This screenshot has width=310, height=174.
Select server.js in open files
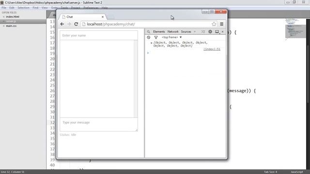11,21
